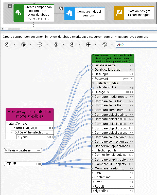Collapse the GUIDs of the selected items node
This screenshot has width=157, height=195.
(x=12, y=132)
